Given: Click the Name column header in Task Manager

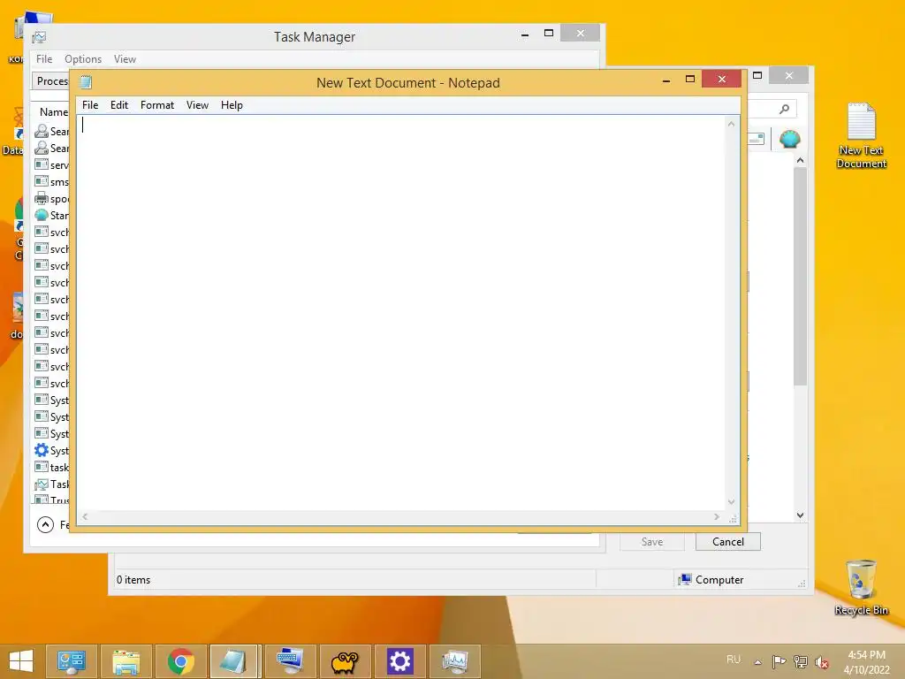Looking at the screenshot, I should tap(54, 112).
